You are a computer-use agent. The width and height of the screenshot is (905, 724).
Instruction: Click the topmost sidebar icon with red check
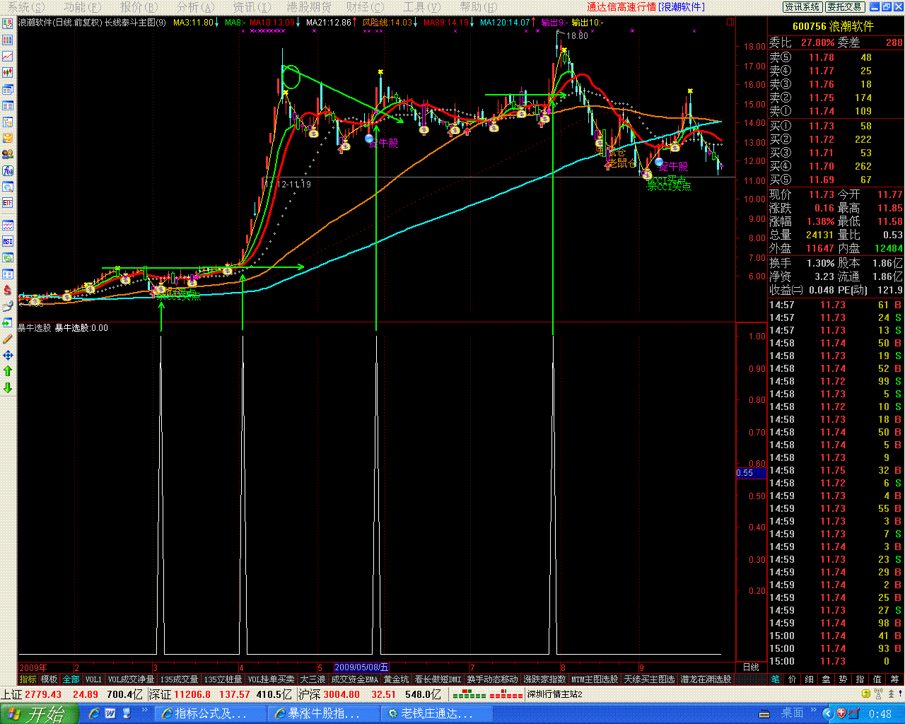(8, 23)
